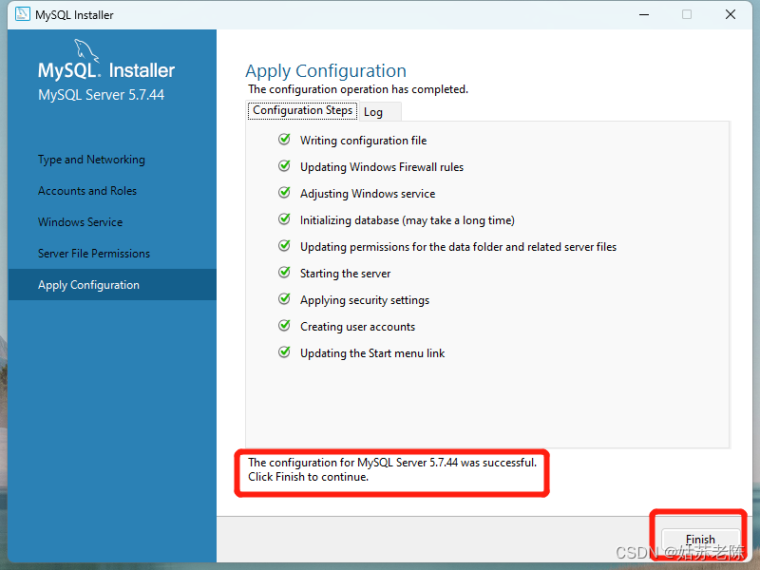This screenshot has width=760, height=570.
Task: Select the 'Writing configuration file' step text
Action: [363, 141]
